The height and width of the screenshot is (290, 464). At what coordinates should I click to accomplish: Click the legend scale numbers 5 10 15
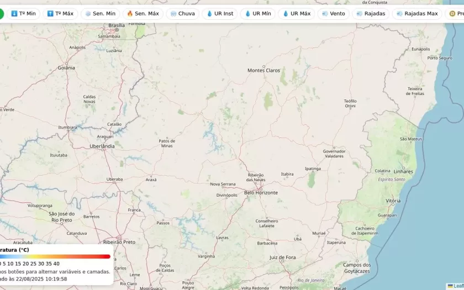(12, 263)
